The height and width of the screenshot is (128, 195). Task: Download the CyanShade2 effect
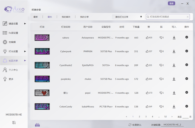click(174, 65)
